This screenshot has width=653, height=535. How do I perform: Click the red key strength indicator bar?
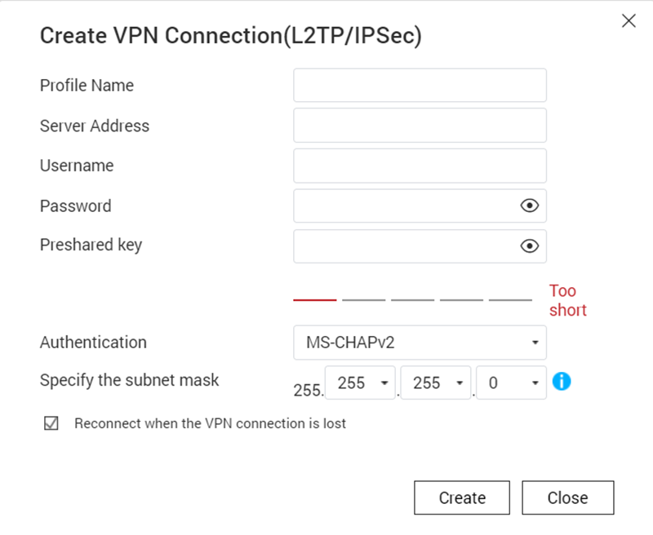[315, 299]
